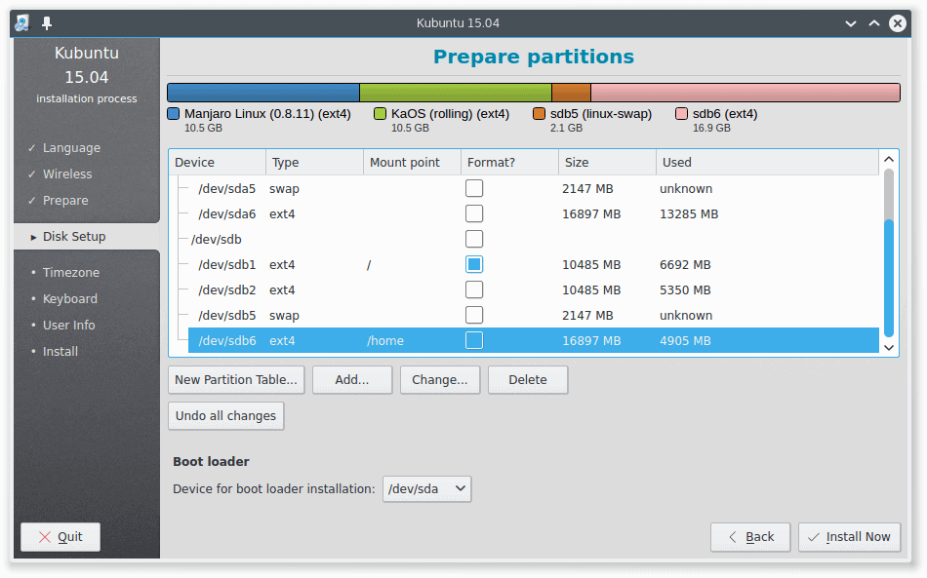This screenshot has width=927, height=578.
Task: Click the scroll down arrow of partition list
Action: (889, 348)
